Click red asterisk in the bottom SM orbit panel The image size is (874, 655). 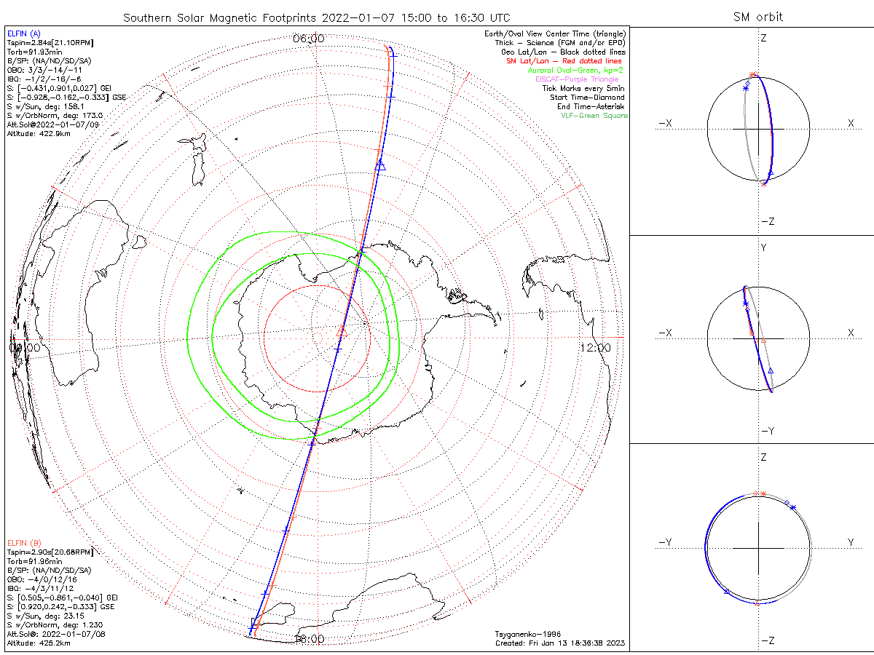pos(763,494)
